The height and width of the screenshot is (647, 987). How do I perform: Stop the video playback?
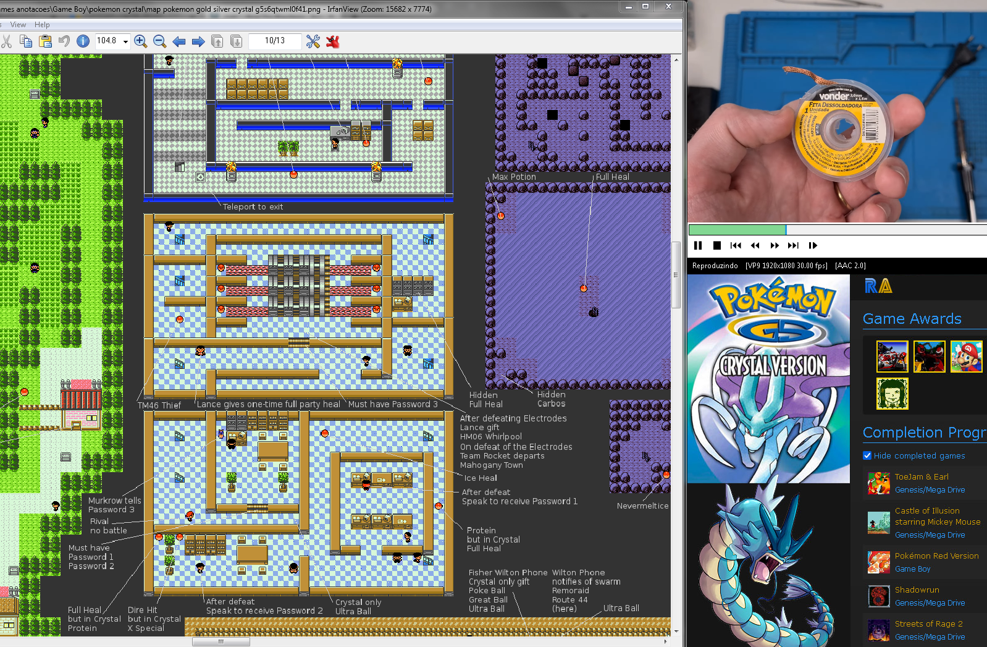[x=717, y=245]
